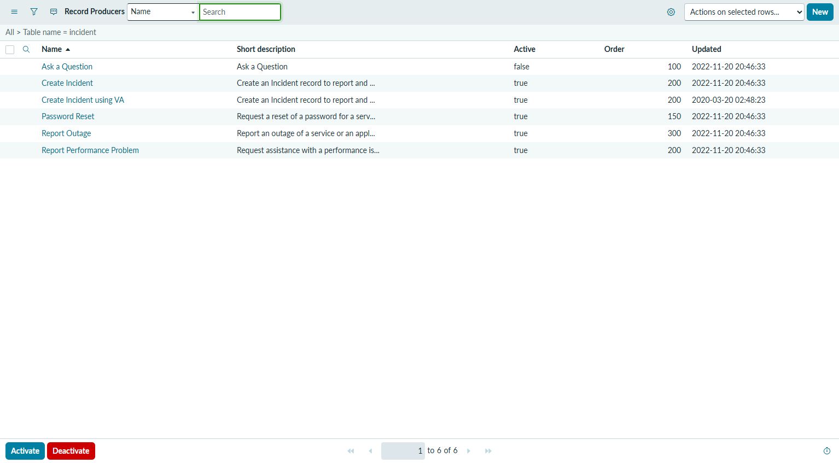Image resolution: width=839 pixels, height=463 pixels.
Task: Toggle the select-all rows checkbox
Action: point(10,50)
